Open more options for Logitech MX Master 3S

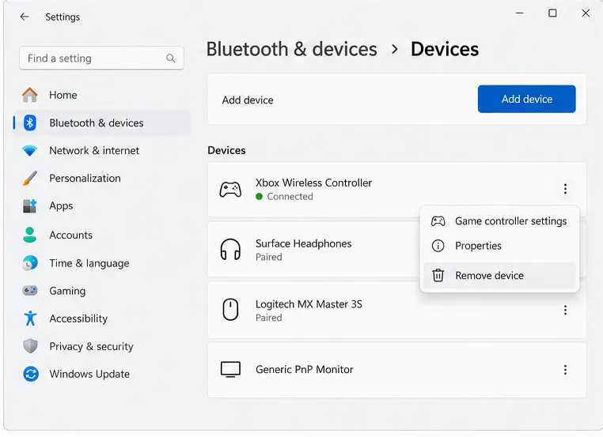[x=565, y=310]
